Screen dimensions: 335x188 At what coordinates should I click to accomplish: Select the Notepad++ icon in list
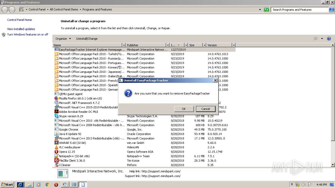click(x=56, y=156)
